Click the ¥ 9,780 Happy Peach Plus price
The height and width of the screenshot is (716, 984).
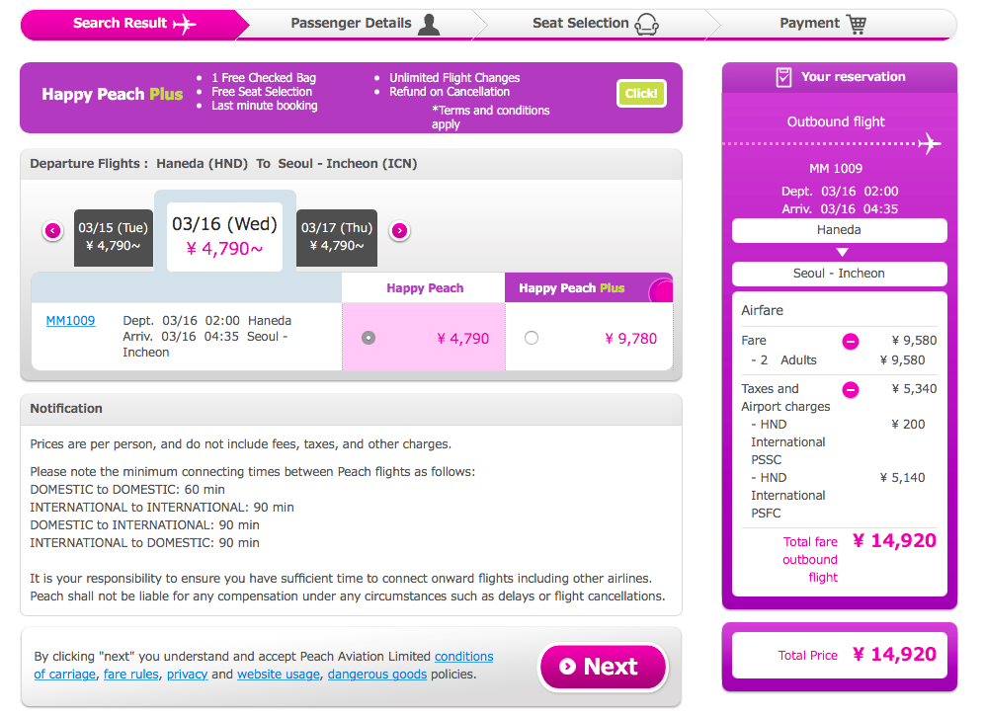click(x=630, y=338)
